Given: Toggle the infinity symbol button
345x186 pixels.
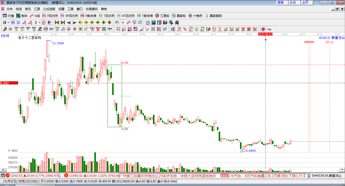Looking at the screenshot, I should (x=269, y=29).
